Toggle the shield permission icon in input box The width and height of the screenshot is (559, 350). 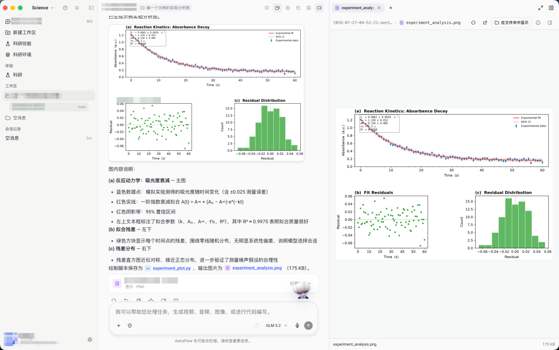point(130,325)
